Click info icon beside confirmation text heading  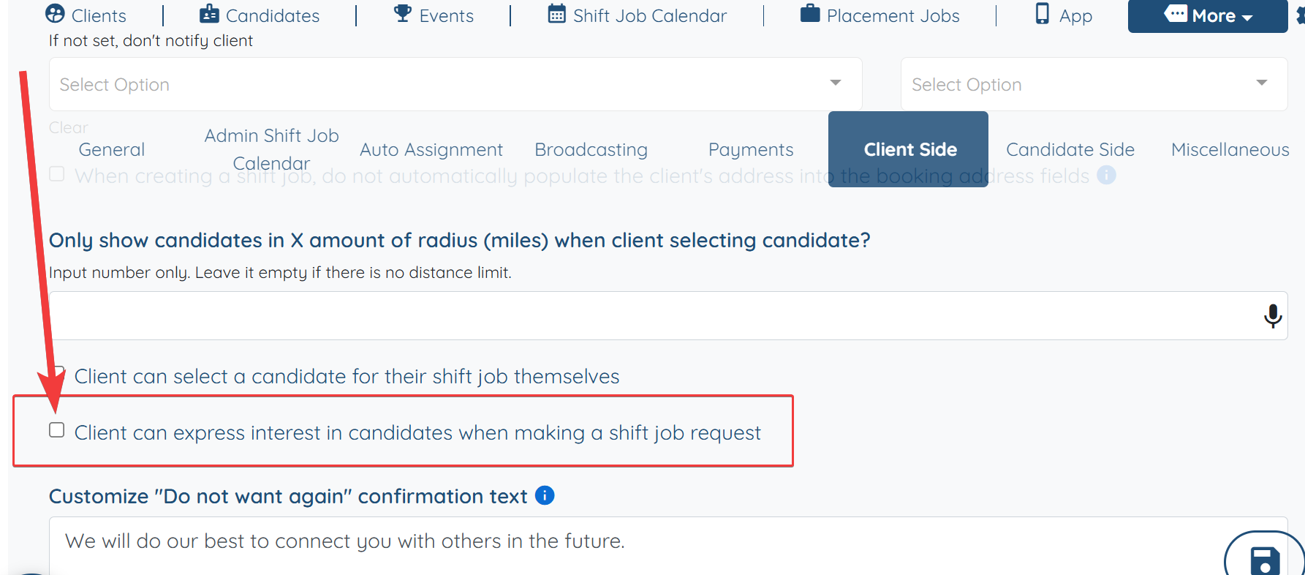(545, 495)
